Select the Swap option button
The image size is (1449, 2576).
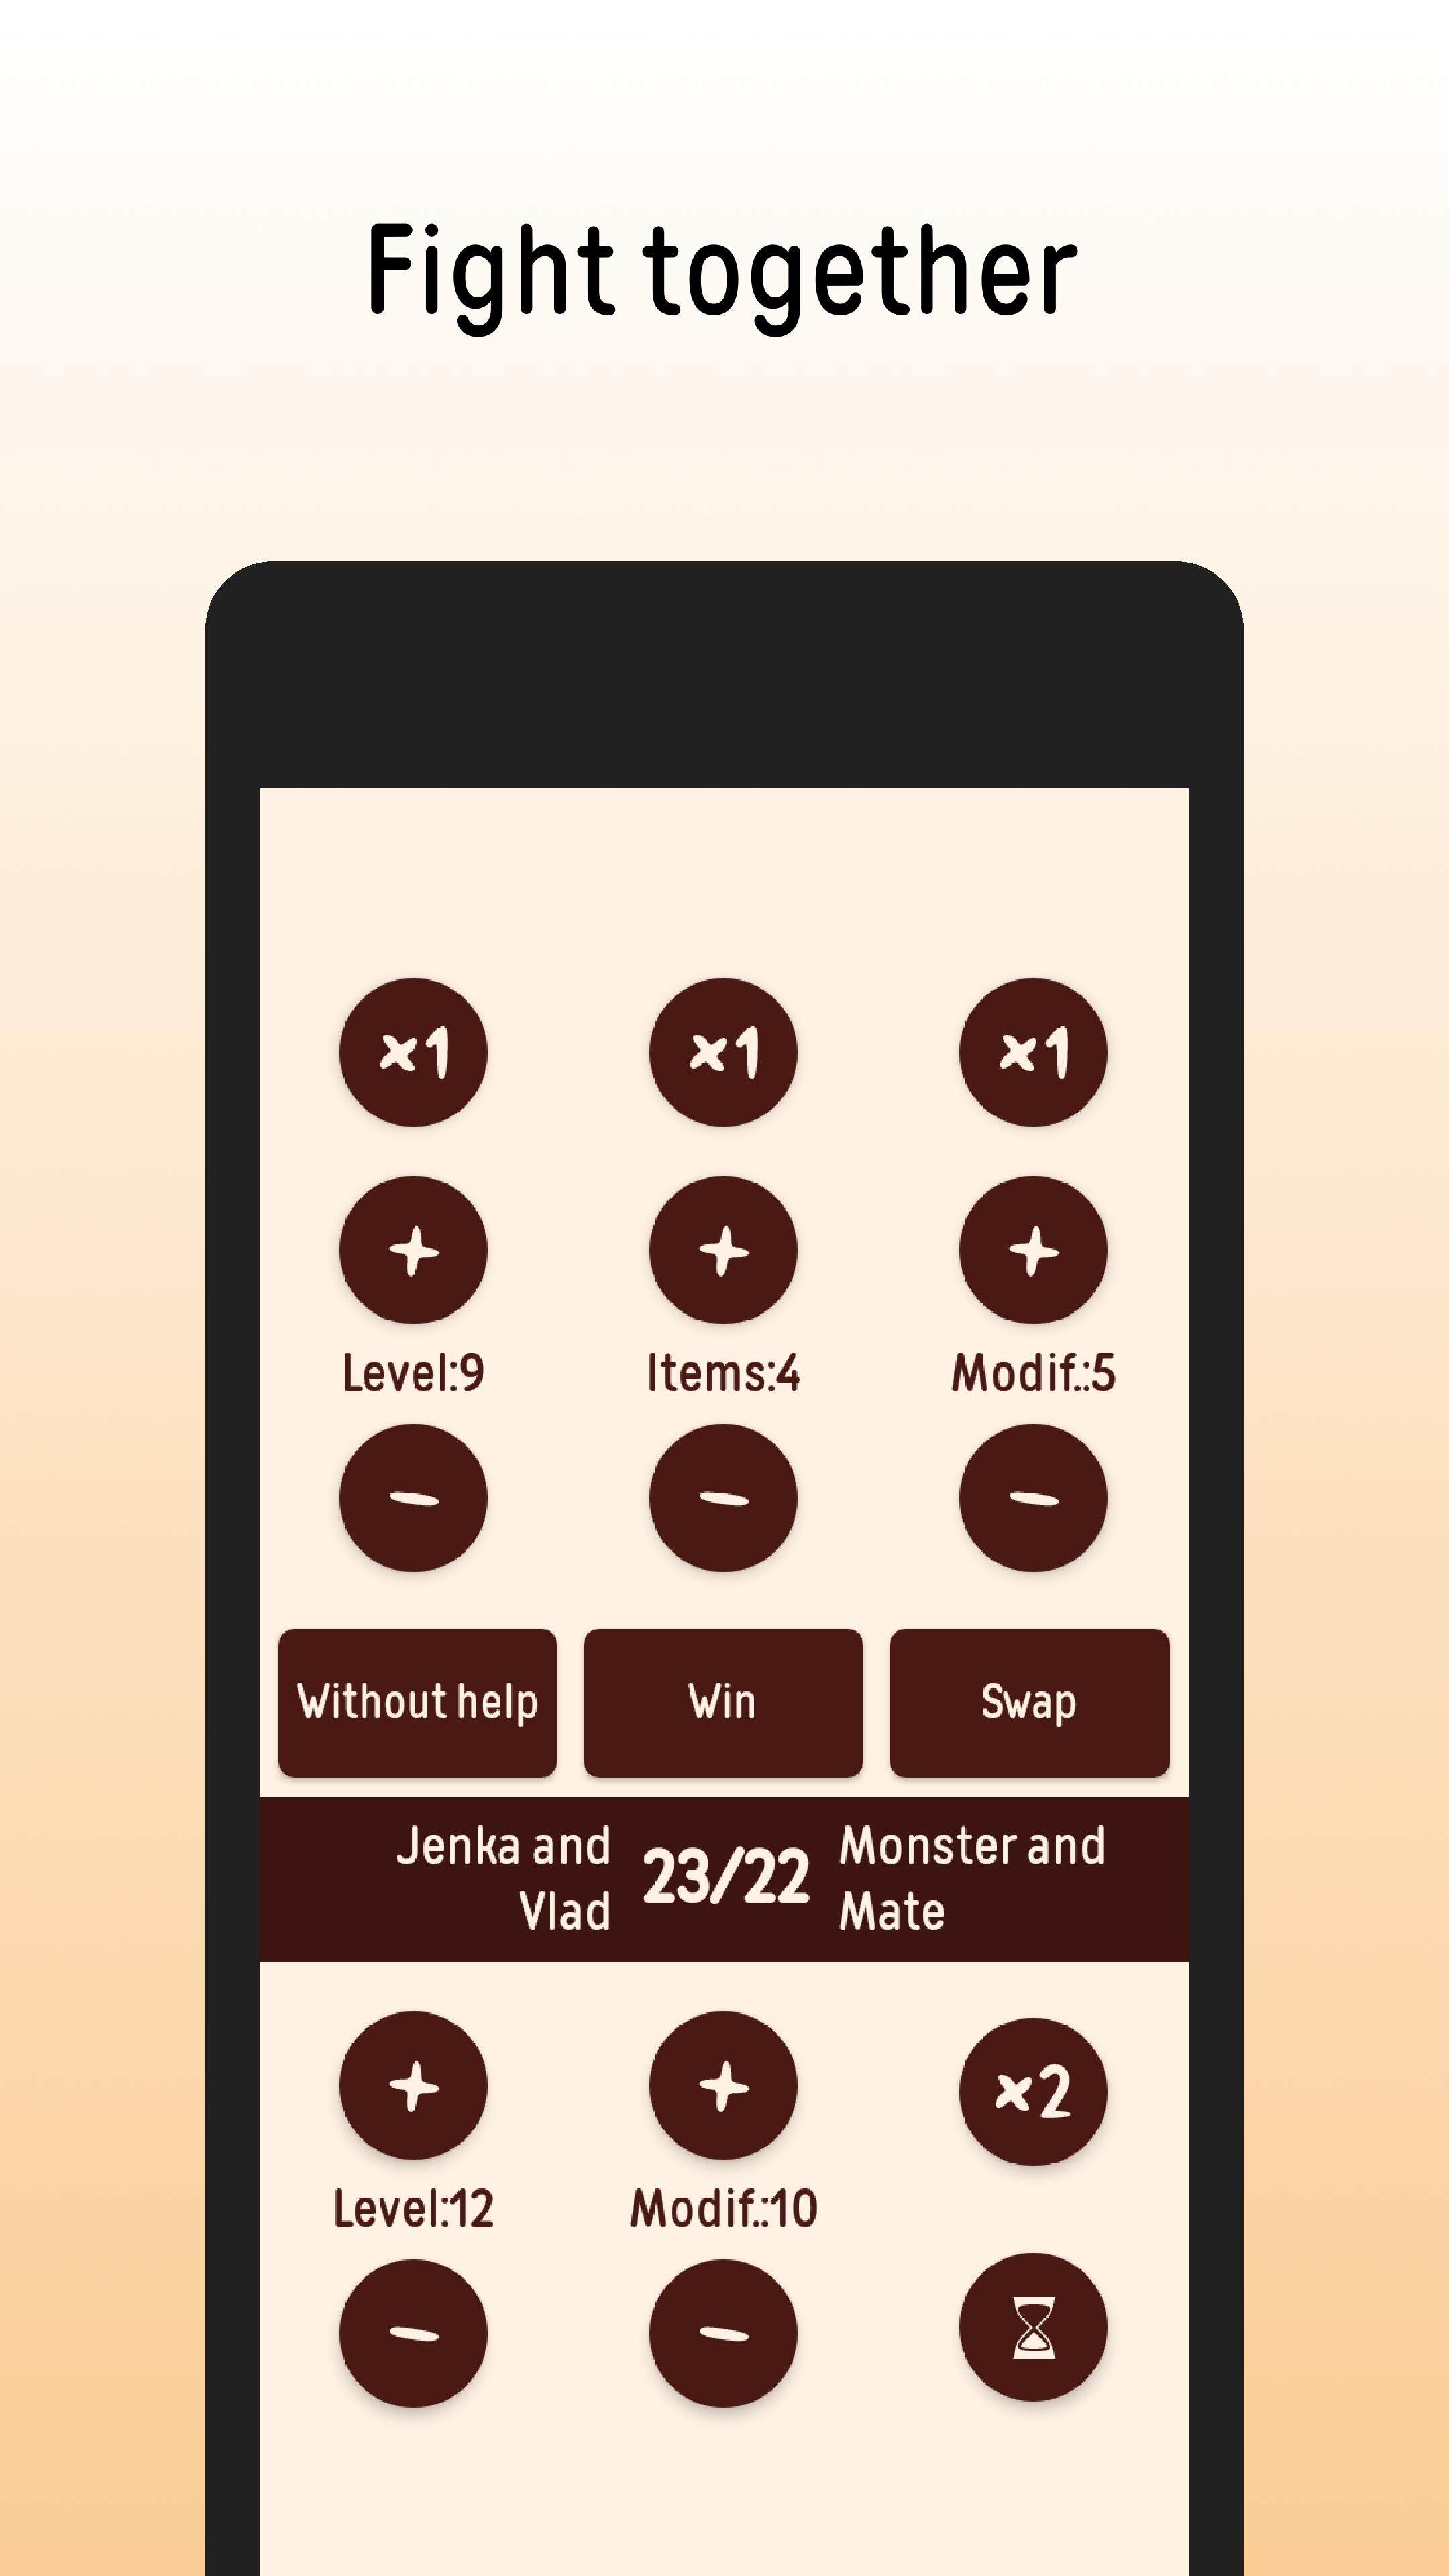point(1028,1702)
